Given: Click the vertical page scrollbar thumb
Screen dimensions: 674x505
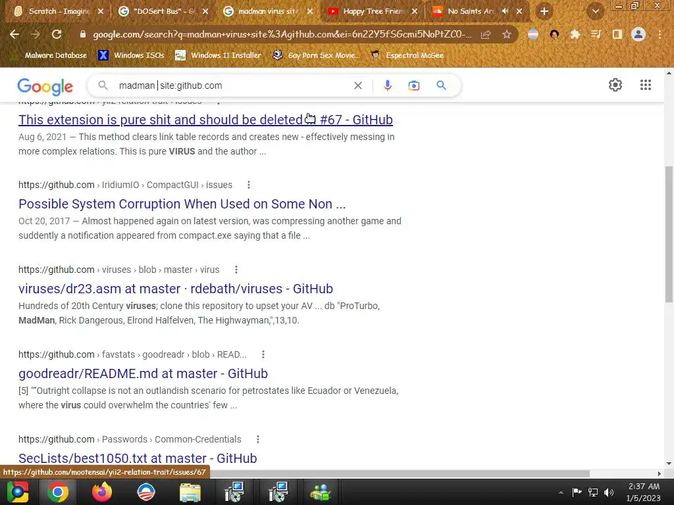Looking at the screenshot, I should click(x=669, y=235).
